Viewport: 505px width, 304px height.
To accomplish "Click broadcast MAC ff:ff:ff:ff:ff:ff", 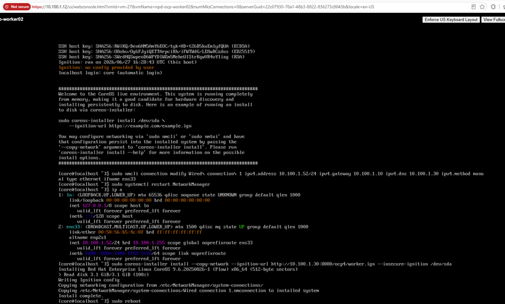I will click(x=179, y=232).
